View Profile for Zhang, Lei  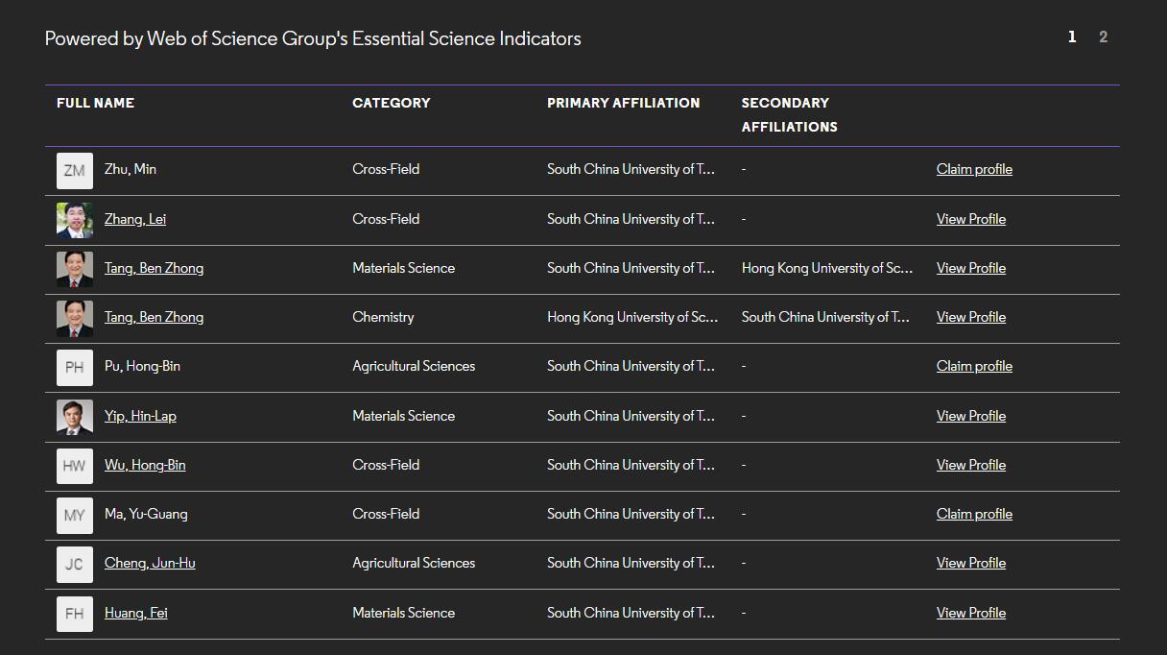pos(970,219)
